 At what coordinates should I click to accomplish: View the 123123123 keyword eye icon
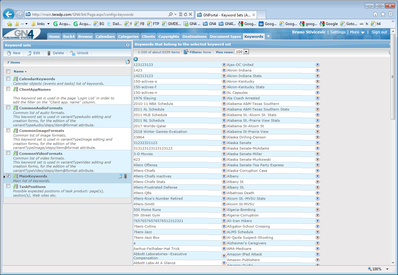click(x=224, y=65)
